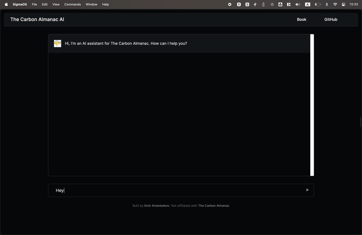Click the battery status icon
The width and height of the screenshot is (362, 235).
(318, 5)
